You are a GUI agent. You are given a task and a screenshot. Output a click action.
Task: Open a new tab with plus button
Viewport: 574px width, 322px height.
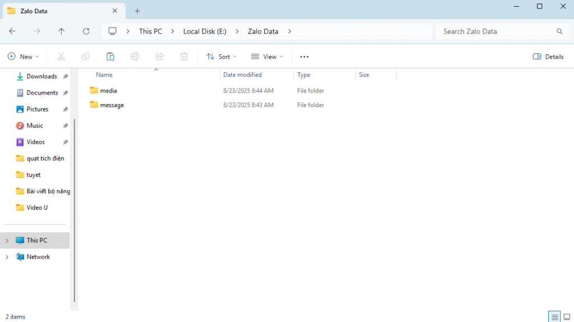pyautogui.click(x=137, y=11)
